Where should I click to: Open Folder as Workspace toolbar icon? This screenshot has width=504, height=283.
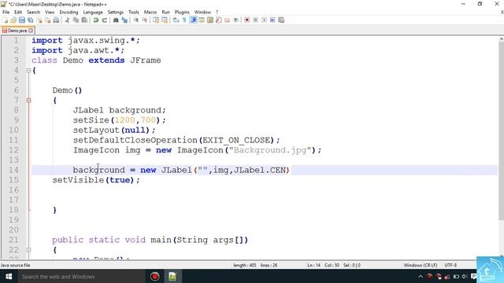click(x=227, y=20)
